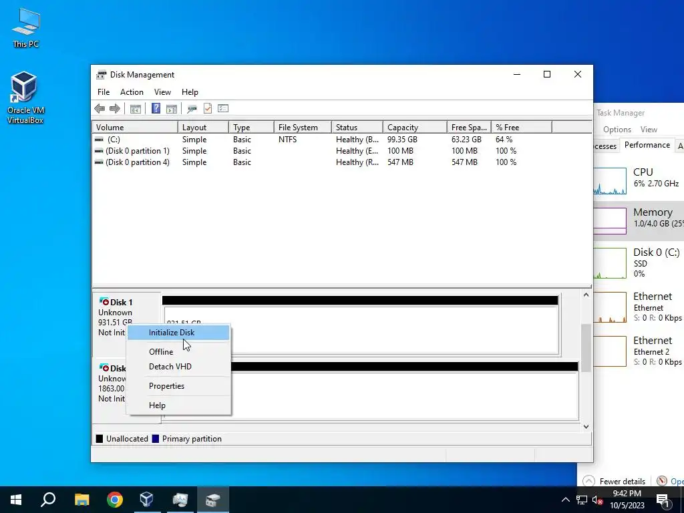The height and width of the screenshot is (513, 684).
Task: Click the Forward arrow toolbar icon
Action: 115,109
